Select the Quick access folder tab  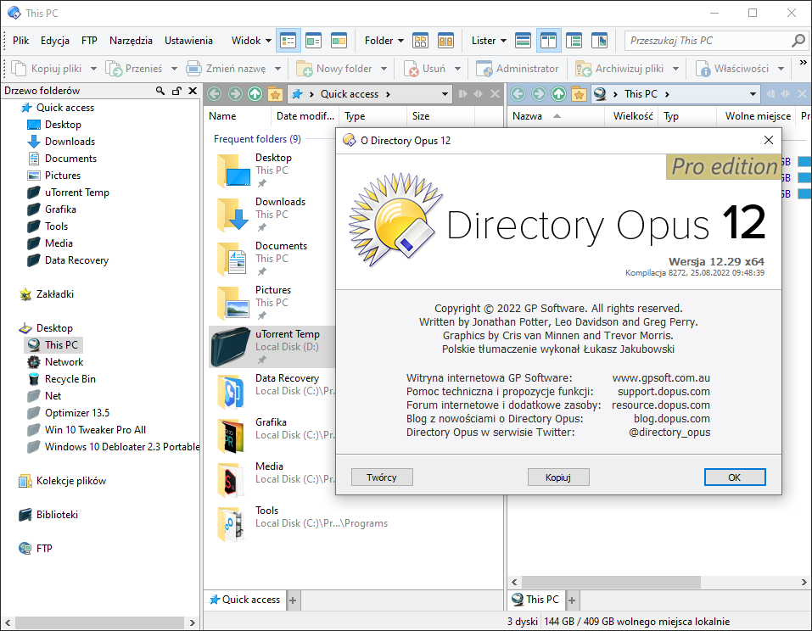point(245,600)
